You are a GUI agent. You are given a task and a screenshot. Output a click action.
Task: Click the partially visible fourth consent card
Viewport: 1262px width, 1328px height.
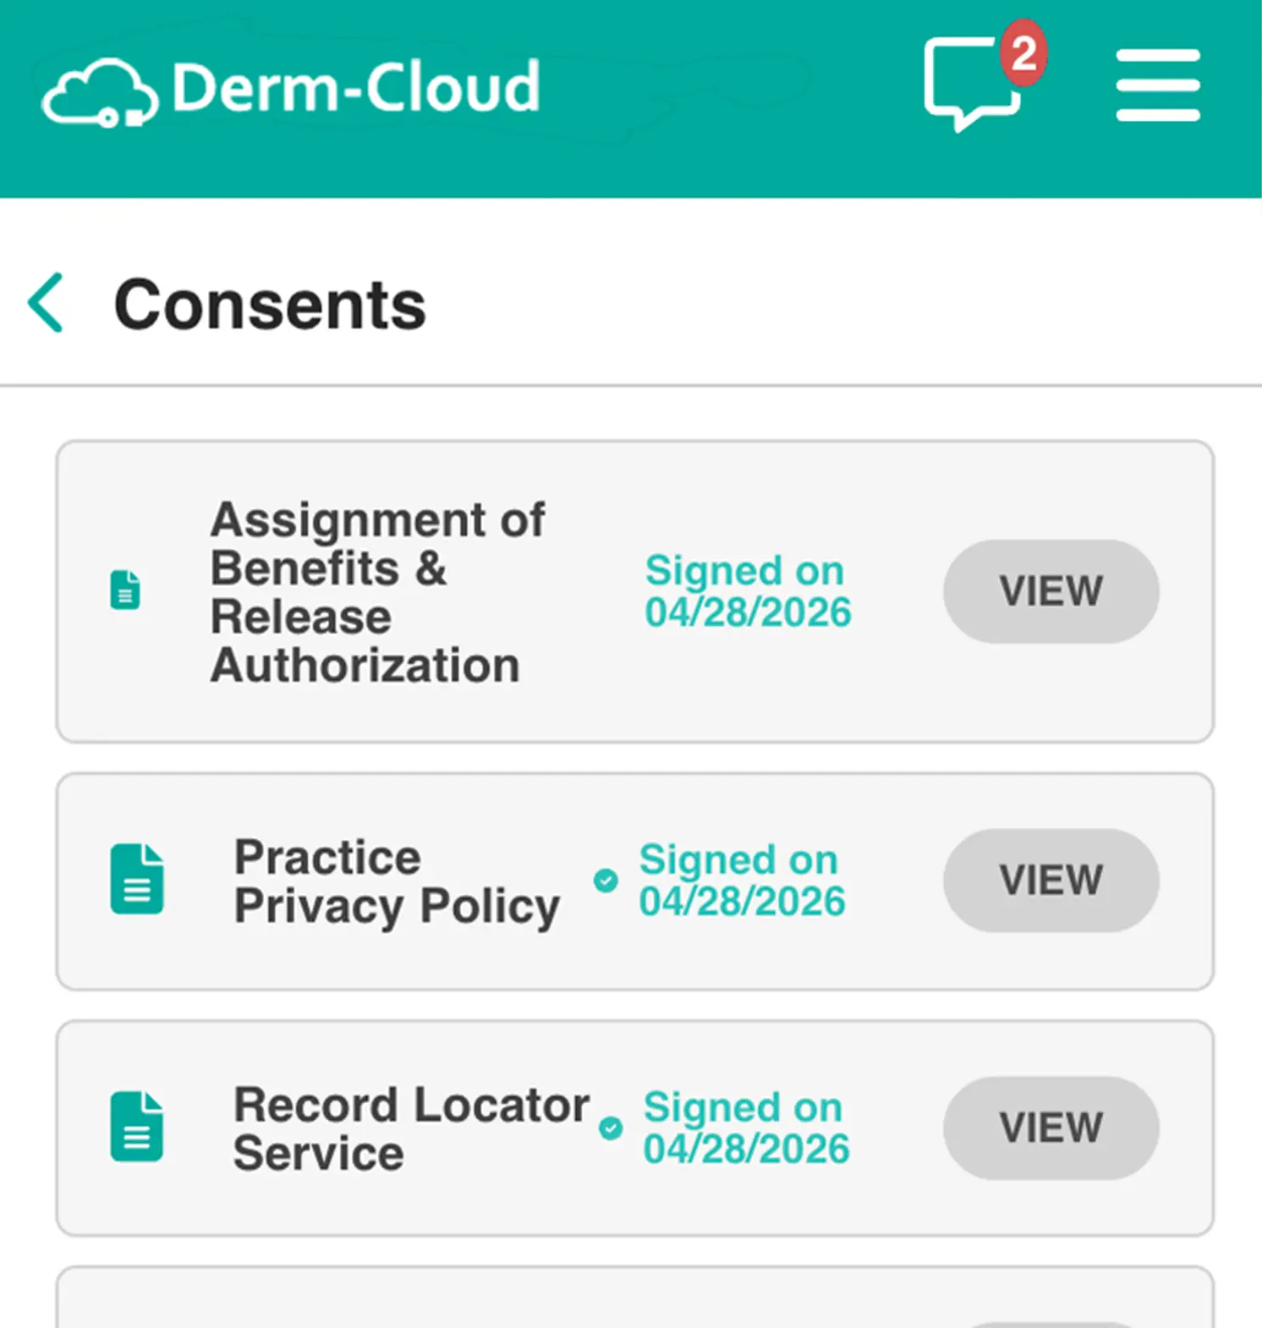(635, 1297)
